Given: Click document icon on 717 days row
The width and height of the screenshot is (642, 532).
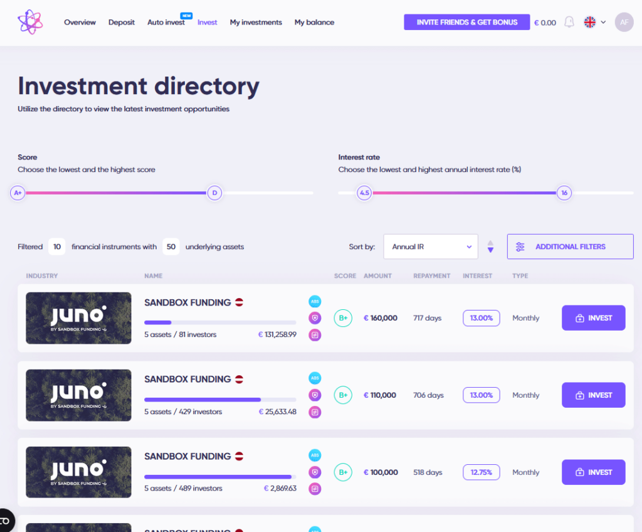Looking at the screenshot, I should tap(315, 335).
